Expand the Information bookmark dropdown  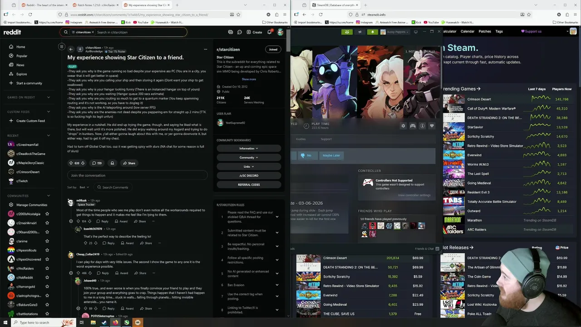pos(249,149)
